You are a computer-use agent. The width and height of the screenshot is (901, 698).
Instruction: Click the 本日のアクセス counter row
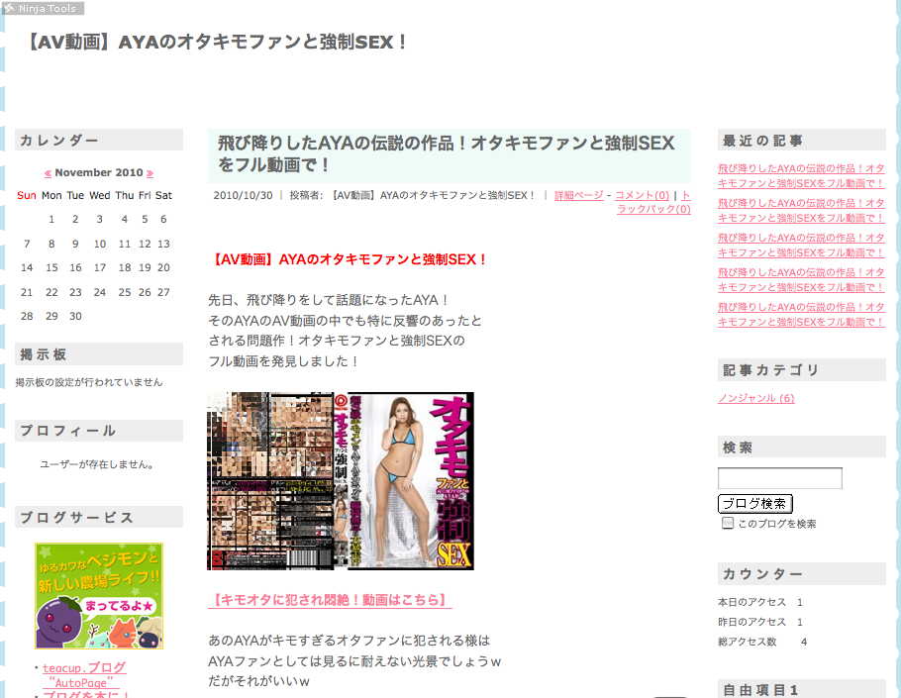tap(760, 602)
